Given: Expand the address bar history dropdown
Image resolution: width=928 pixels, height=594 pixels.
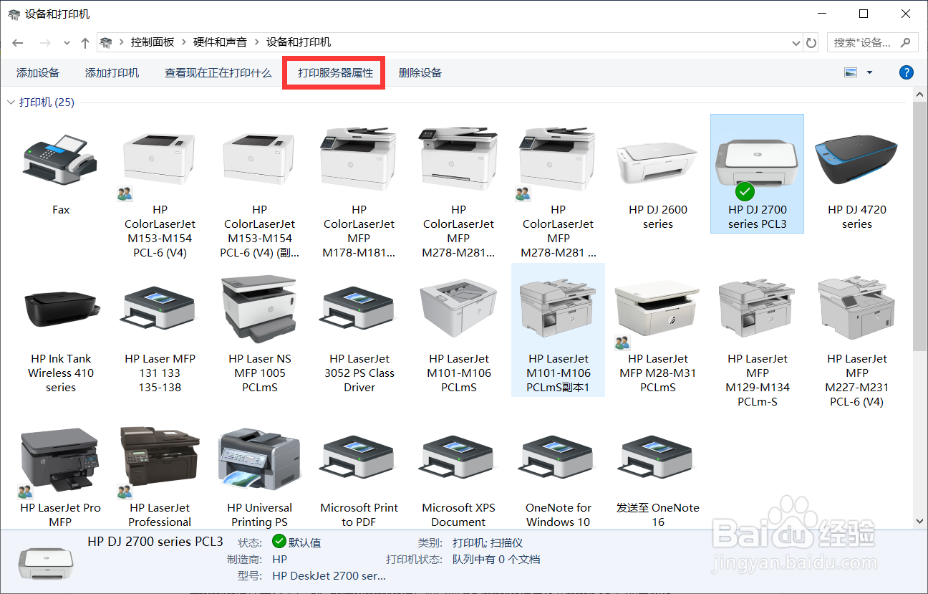Looking at the screenshot, I should 796,42.
